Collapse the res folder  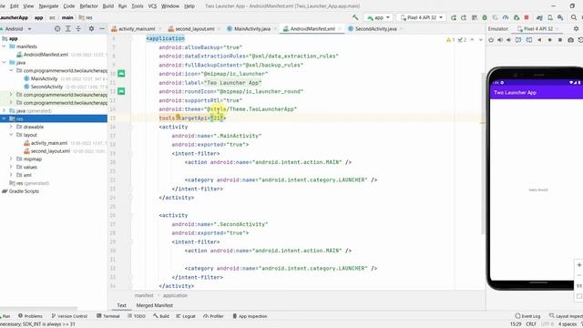pos(4,118)
